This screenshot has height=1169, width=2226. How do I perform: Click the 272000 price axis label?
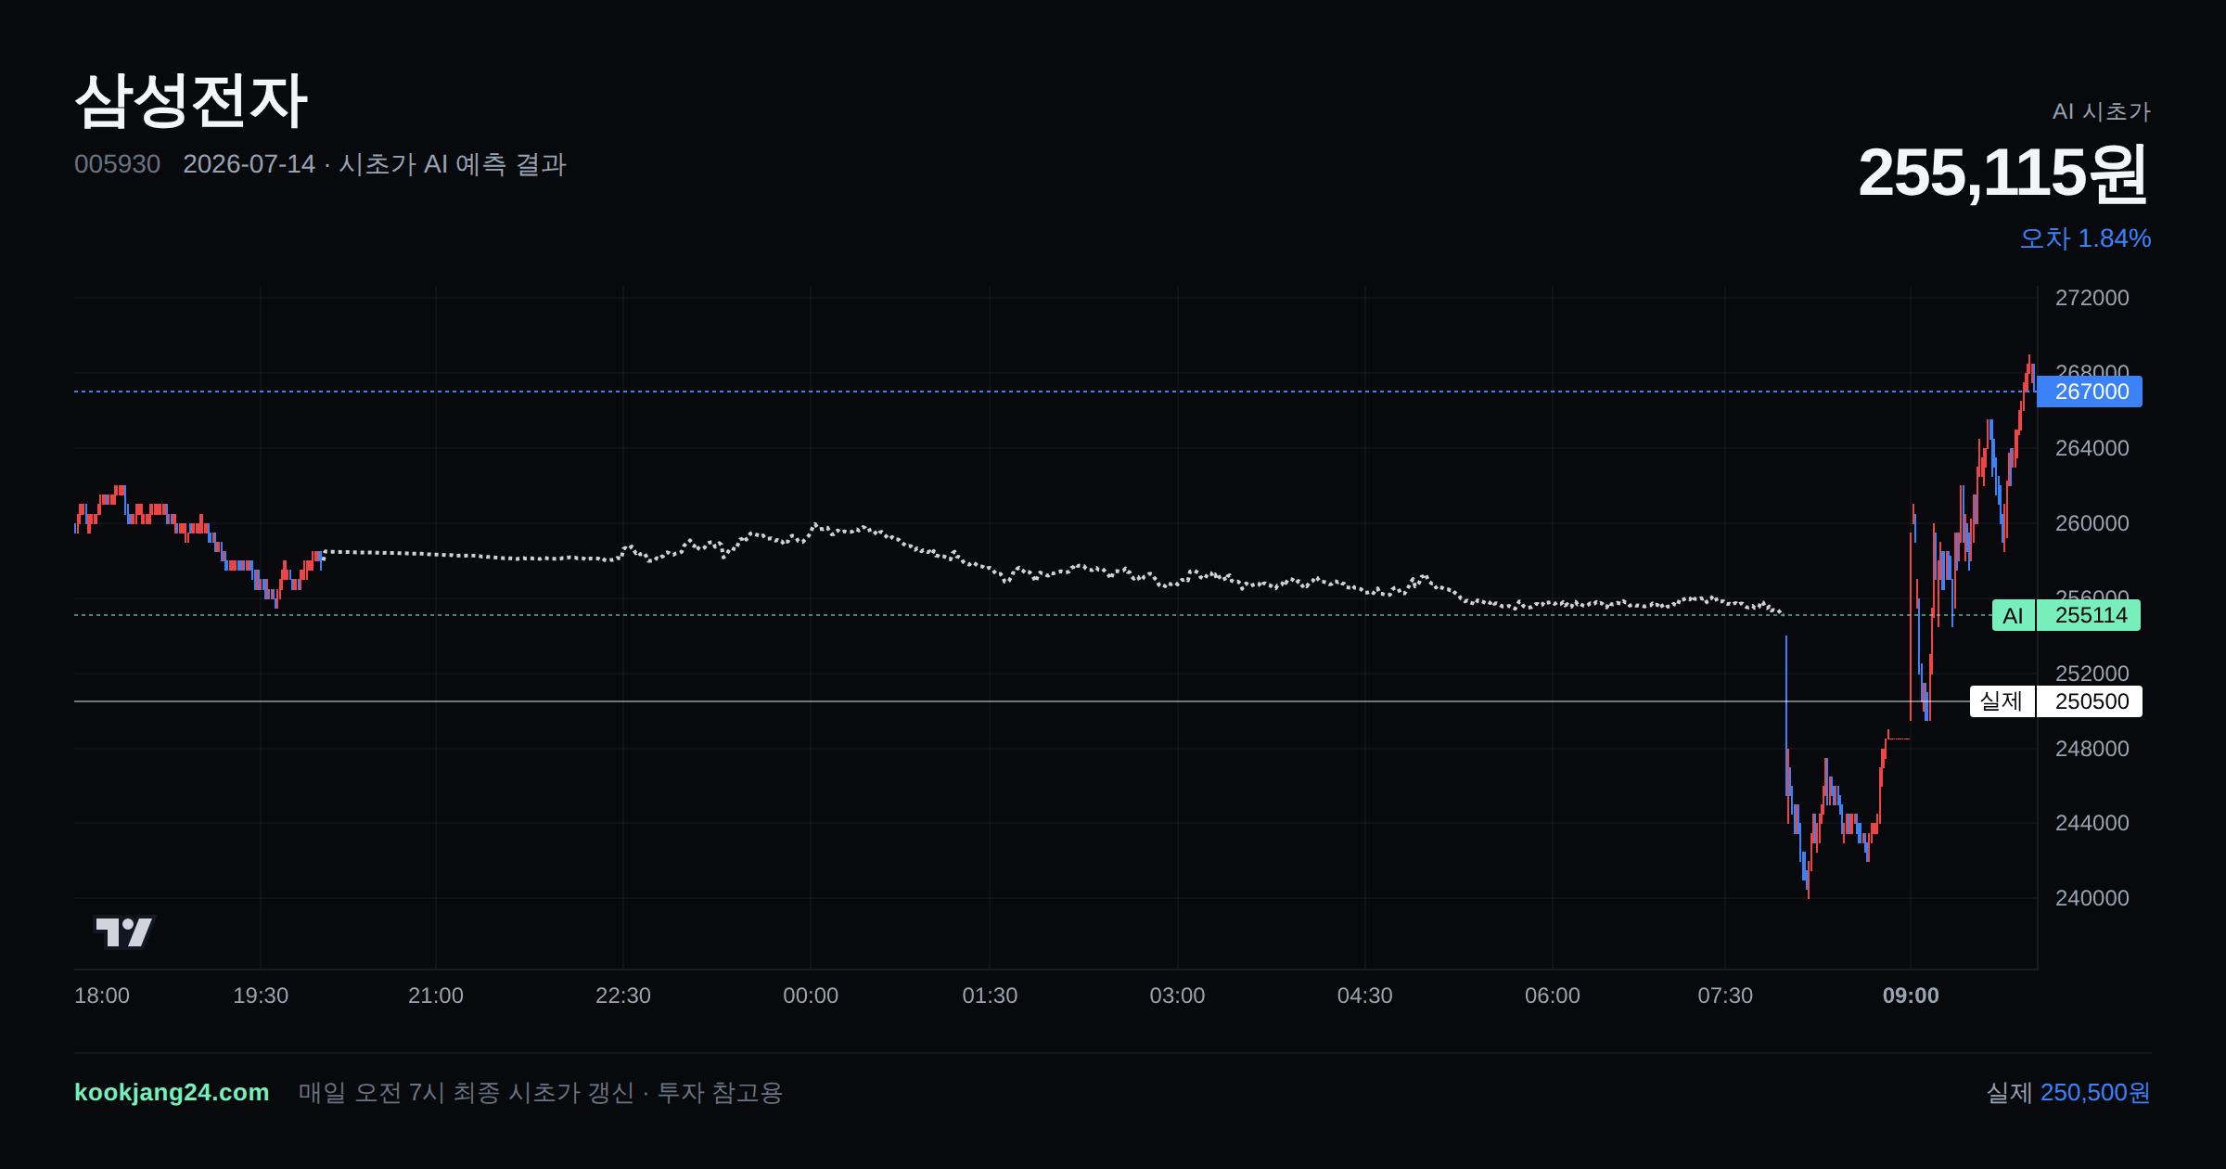(2092, 298)
